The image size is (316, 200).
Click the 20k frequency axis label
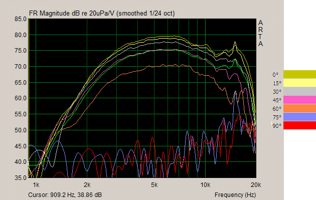(x=256, y=185)
